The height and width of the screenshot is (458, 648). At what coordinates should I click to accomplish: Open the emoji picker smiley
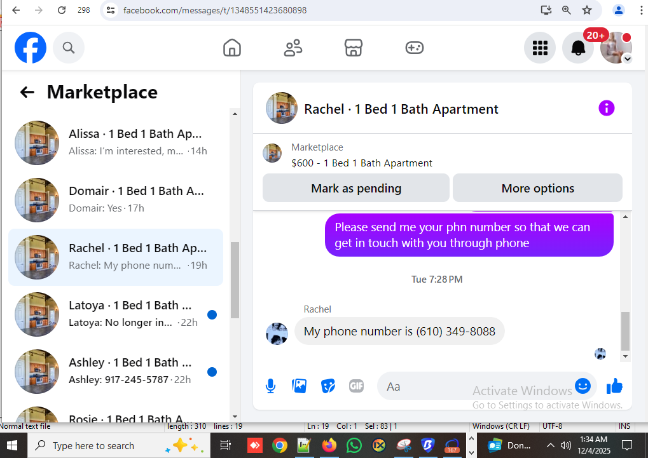pos(583,386)
